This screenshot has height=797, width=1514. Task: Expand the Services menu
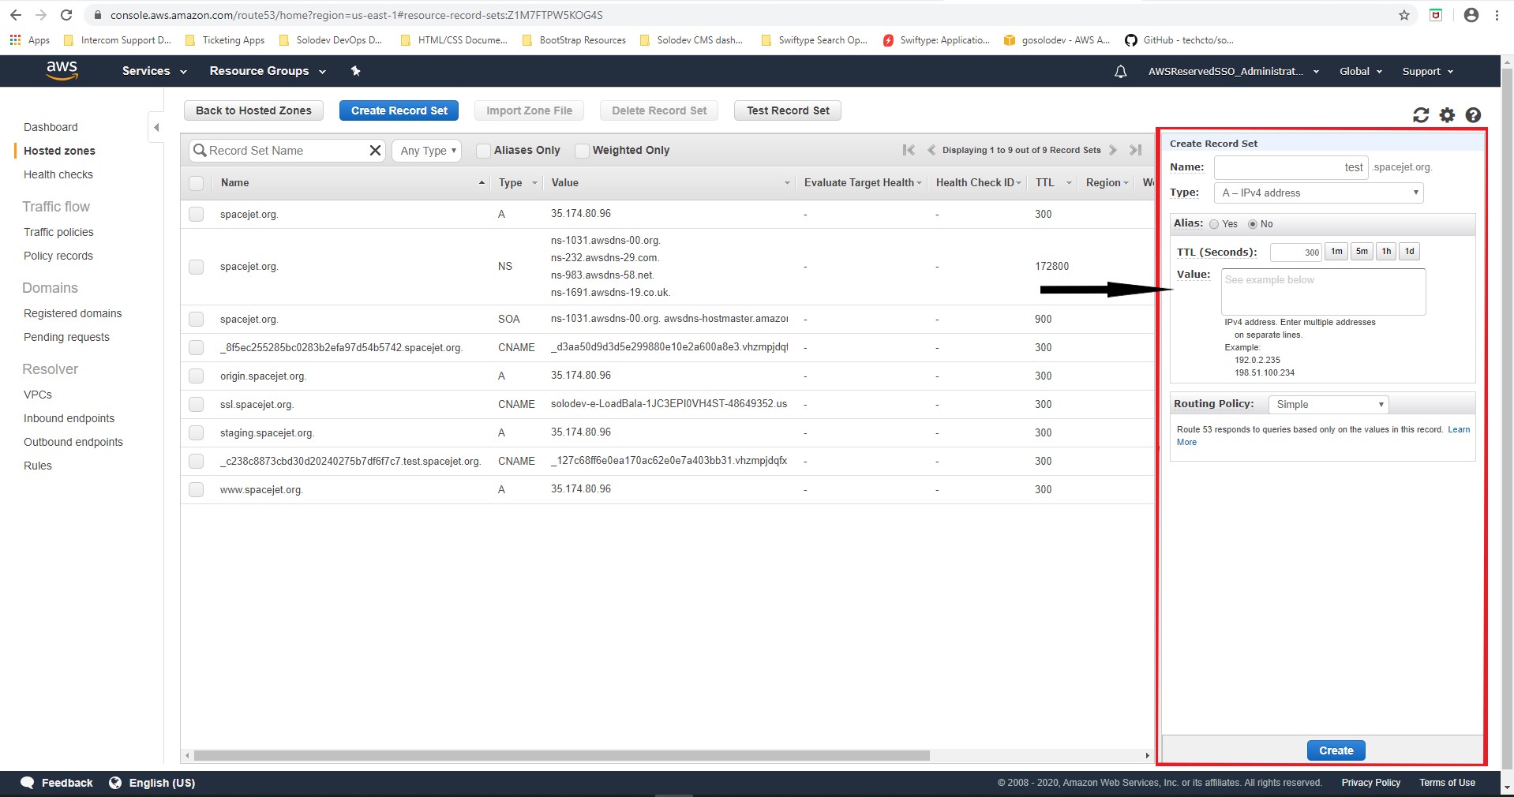(x=154, y=71)
